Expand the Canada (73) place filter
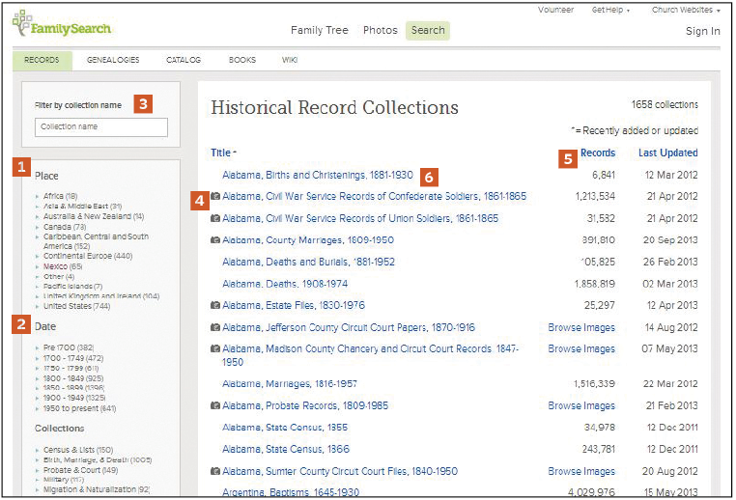 (x=37, y=227)
